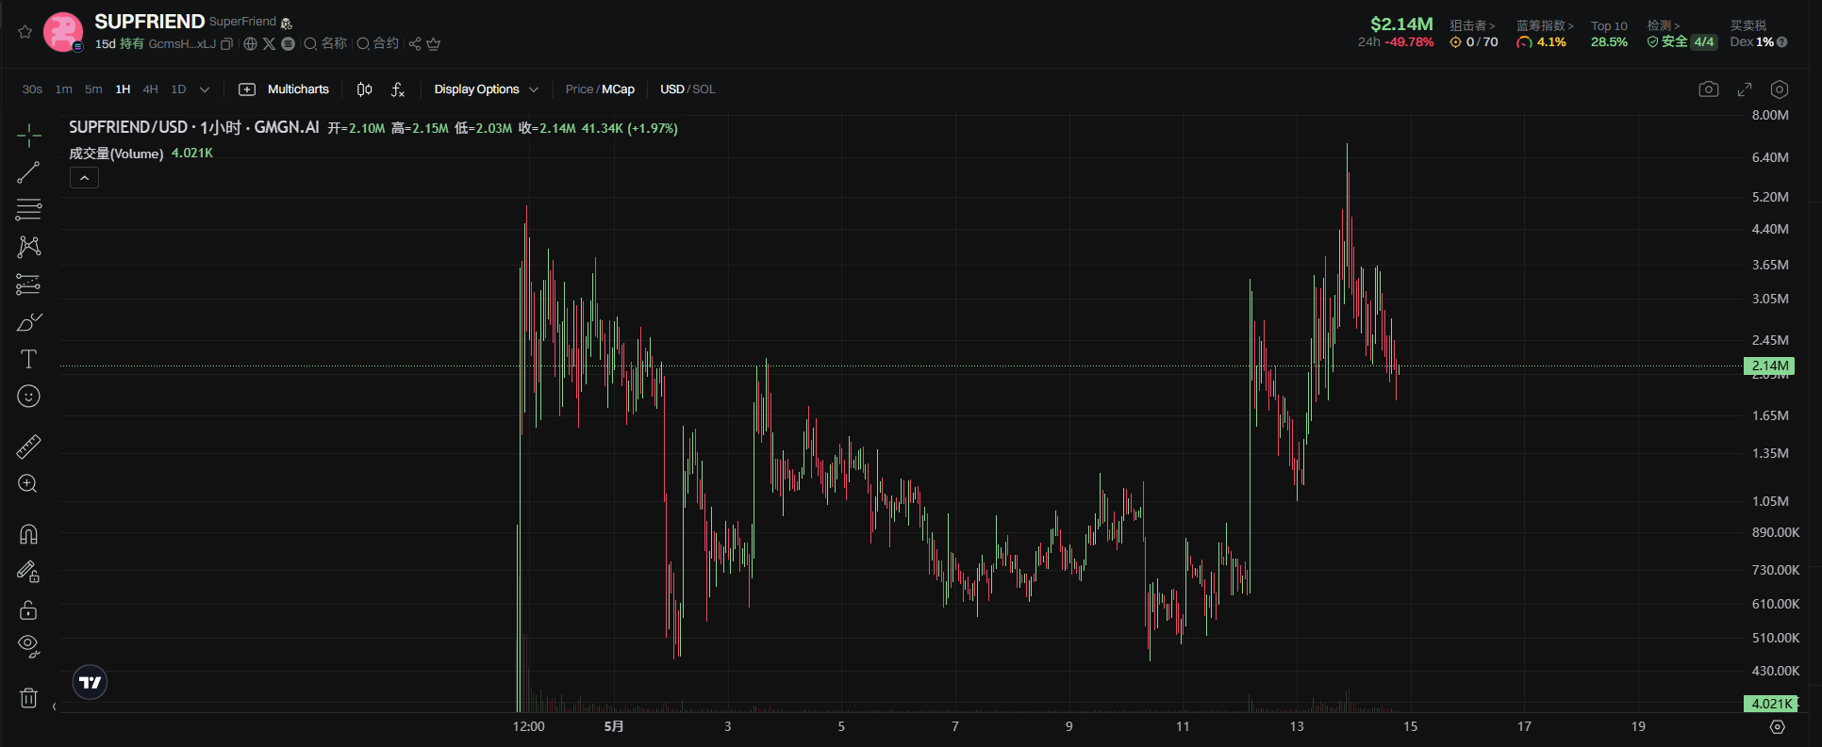Expand chart to fullscreen

[x=1745, y=89]
